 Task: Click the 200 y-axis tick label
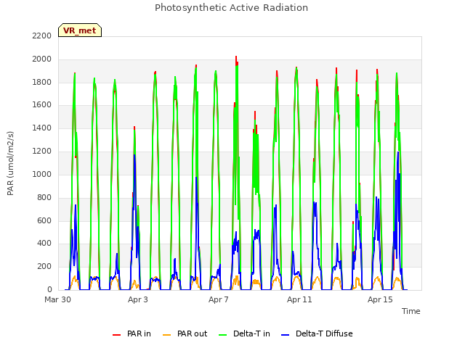pos(44,266)
